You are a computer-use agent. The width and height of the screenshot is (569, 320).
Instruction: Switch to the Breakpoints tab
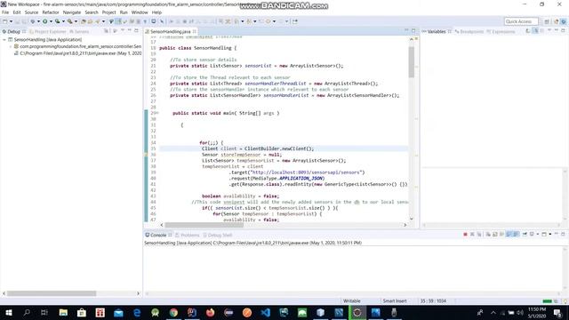(x=469, y=32)
